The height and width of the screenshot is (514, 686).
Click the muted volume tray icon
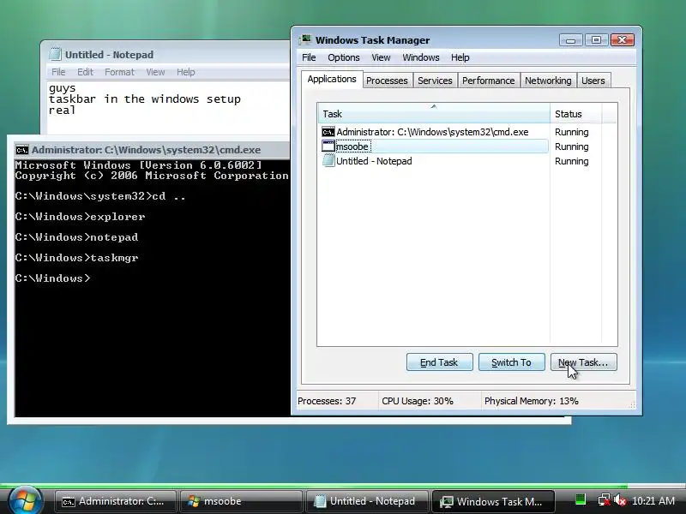point(620,500)
